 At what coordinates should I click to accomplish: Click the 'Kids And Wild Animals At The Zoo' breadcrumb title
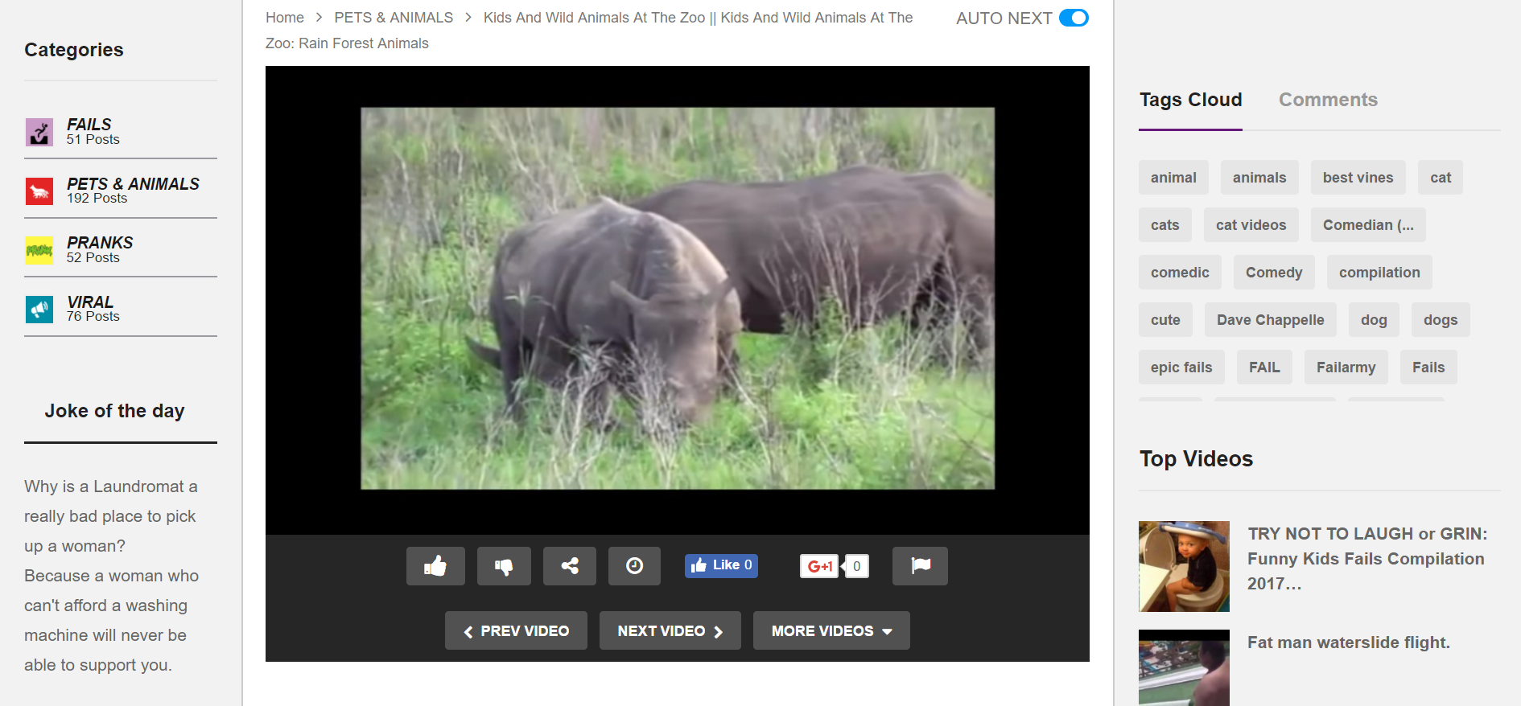tap(589, 31)
